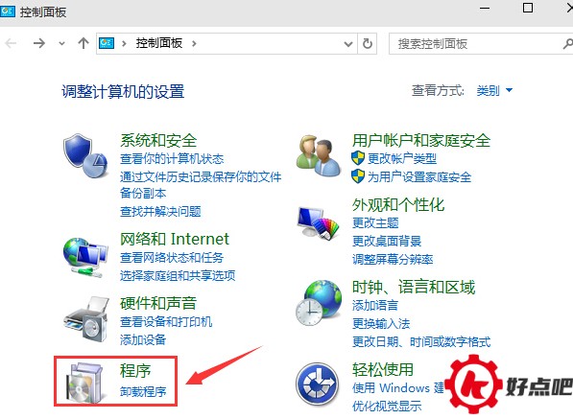Open the 调整屏幕分辨率 link

click(393, 259)
